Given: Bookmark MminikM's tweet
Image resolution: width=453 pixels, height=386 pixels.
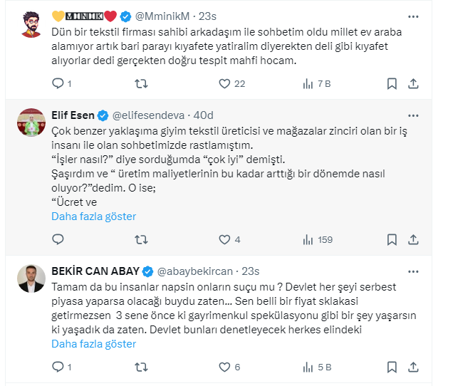Looking at the screenshot, I should click(x=391, y=83).
